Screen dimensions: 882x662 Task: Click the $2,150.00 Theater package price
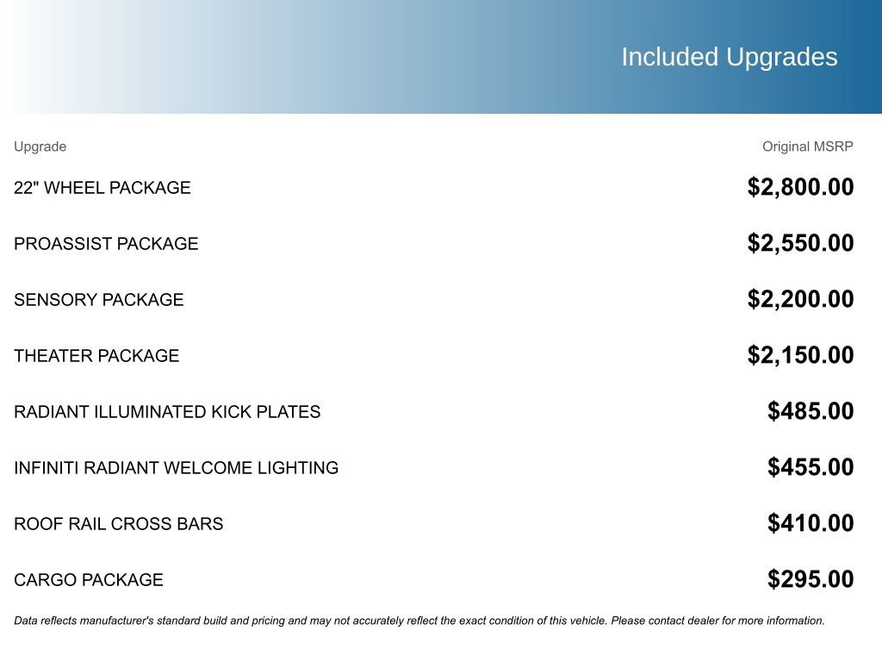pos(800,355)
